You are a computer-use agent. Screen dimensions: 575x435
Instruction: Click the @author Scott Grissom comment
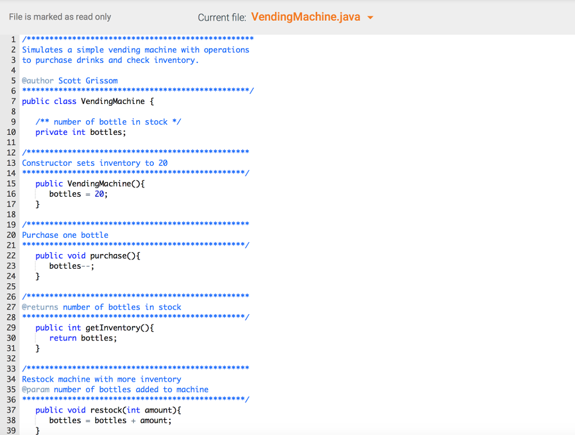70,80
